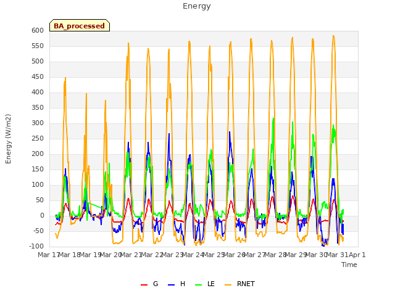Screen dimensions: 395x296
Task: Toggle the H series legend entry
Action: pyautogui.click(x=177, y=284)
